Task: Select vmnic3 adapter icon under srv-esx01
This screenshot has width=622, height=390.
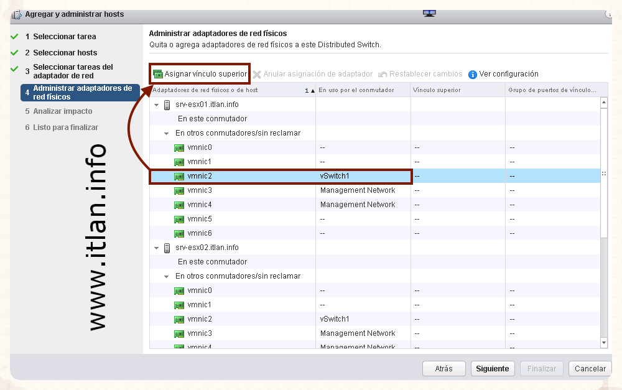Action: tap(179, 191)
